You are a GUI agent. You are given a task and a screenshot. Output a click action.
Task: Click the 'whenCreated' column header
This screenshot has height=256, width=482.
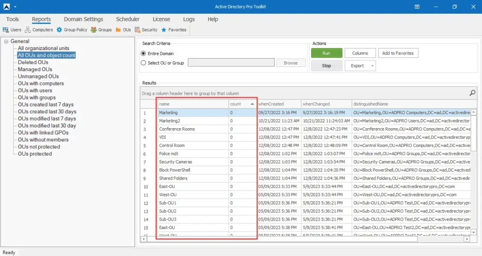pos(279,104)
